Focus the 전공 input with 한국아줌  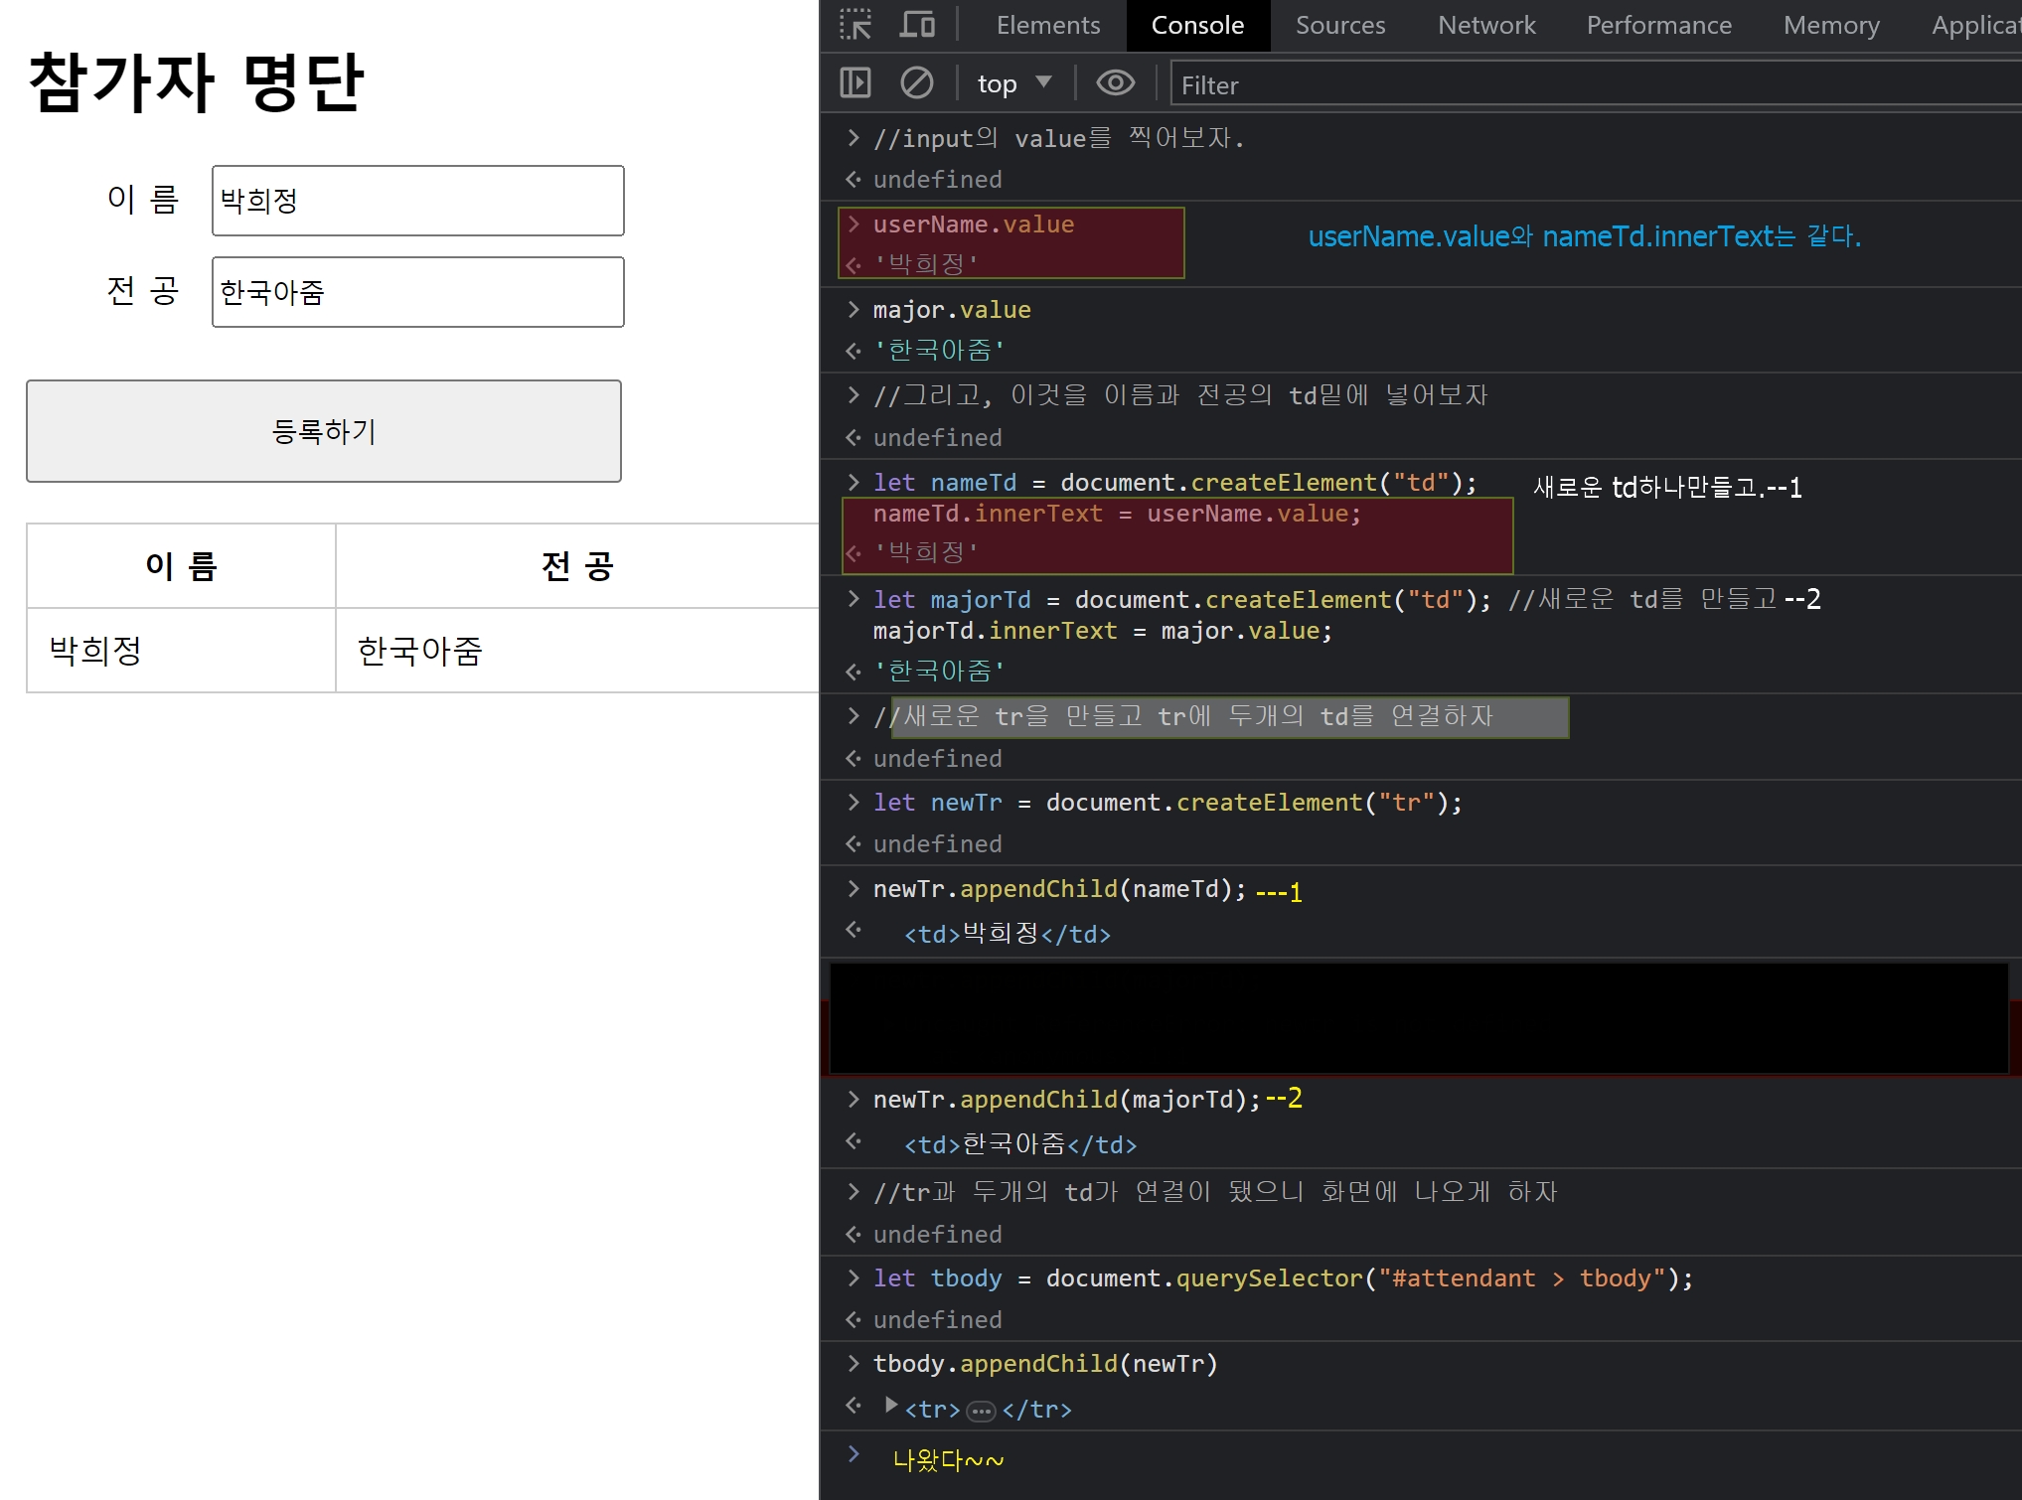coord(417,292)
